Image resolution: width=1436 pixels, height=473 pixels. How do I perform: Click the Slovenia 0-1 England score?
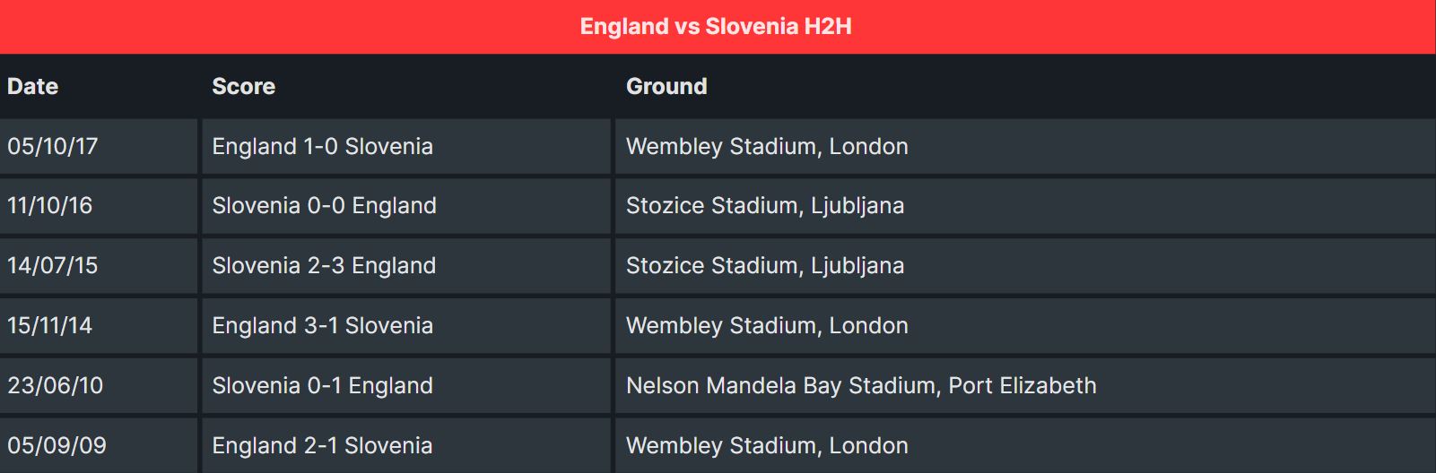(323, 385)
